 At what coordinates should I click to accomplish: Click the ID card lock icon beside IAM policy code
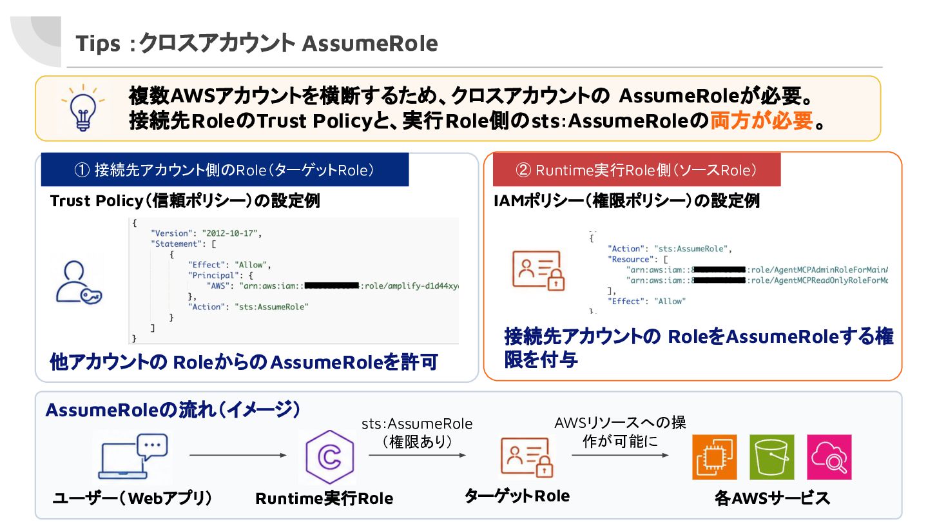pyautogui.click(x=539, y=269)
